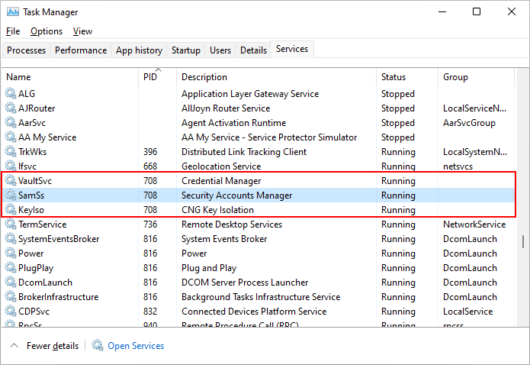Click PID 396 in TrkWks row
The width and height of the screenshot is (530, 365).
(150, 152)
